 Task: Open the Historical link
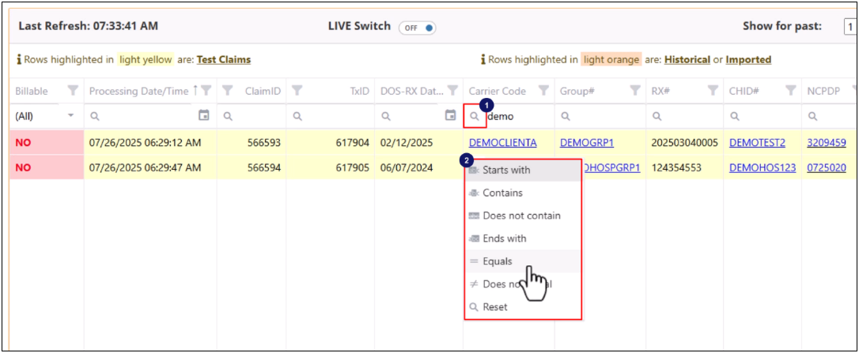[x=687, y=60]
